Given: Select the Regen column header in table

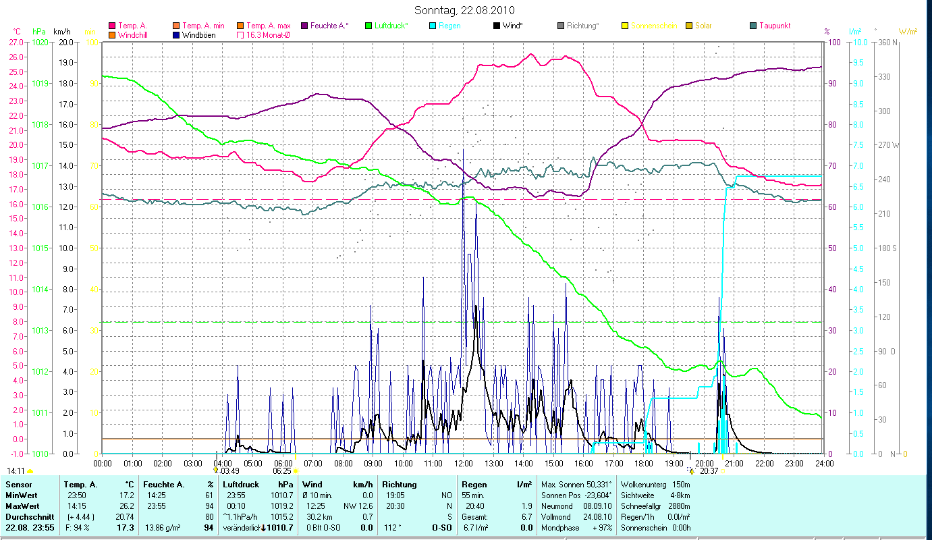Looking at the screenshot, I should [473, 484].
